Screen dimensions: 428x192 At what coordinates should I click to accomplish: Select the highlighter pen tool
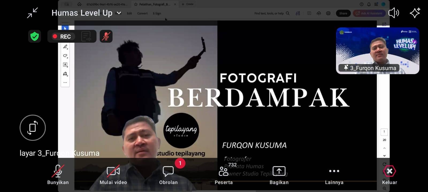click(65, 47)
